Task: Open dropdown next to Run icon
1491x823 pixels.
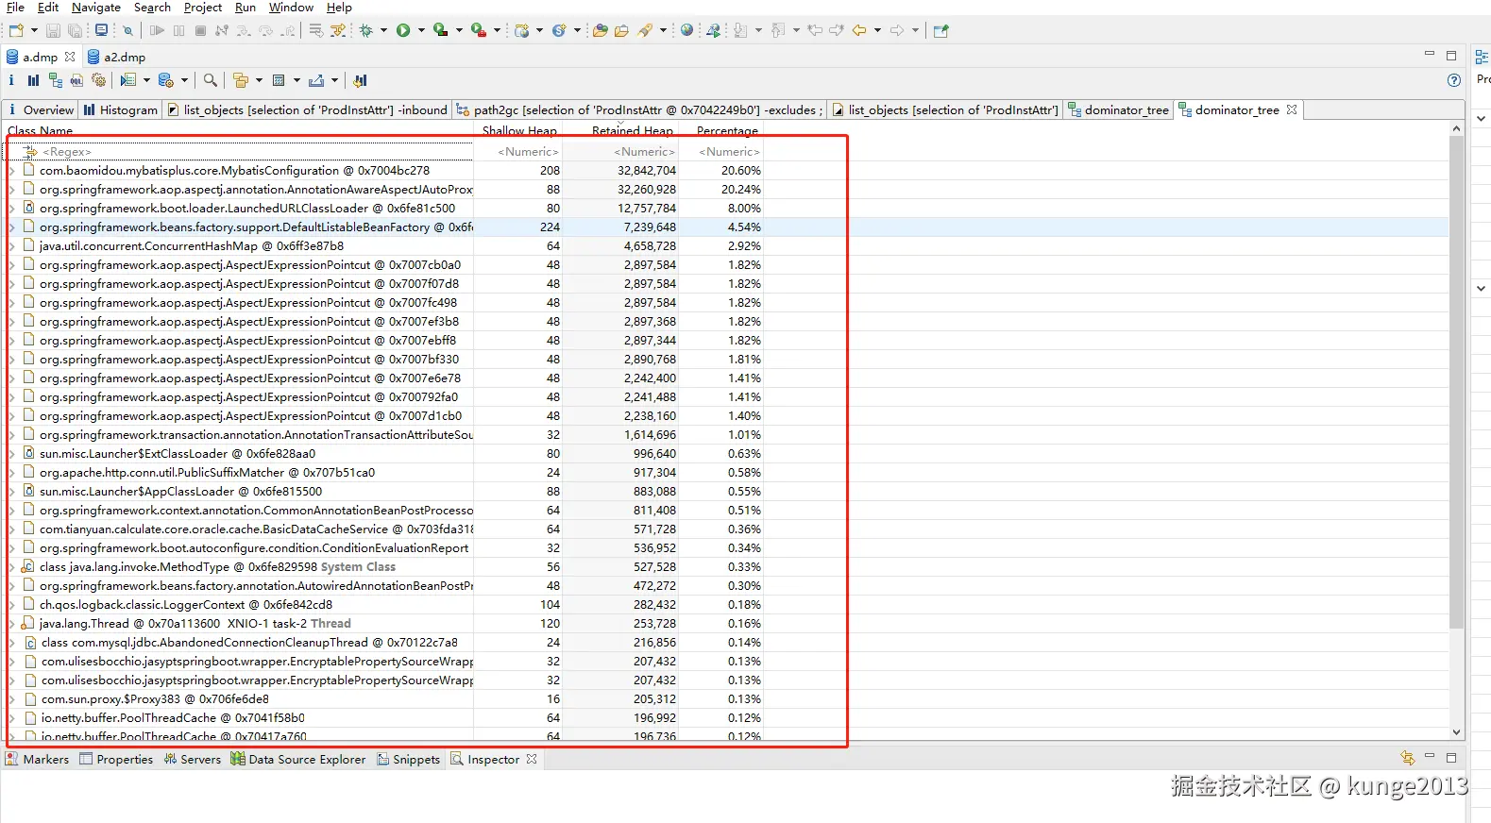Action: click(x=421, y=30)
